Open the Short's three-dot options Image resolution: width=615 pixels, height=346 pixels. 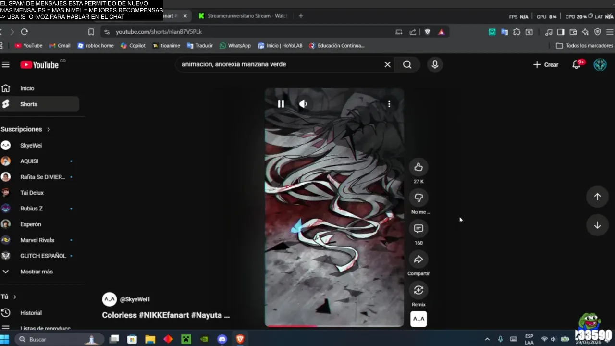[389, 104]
